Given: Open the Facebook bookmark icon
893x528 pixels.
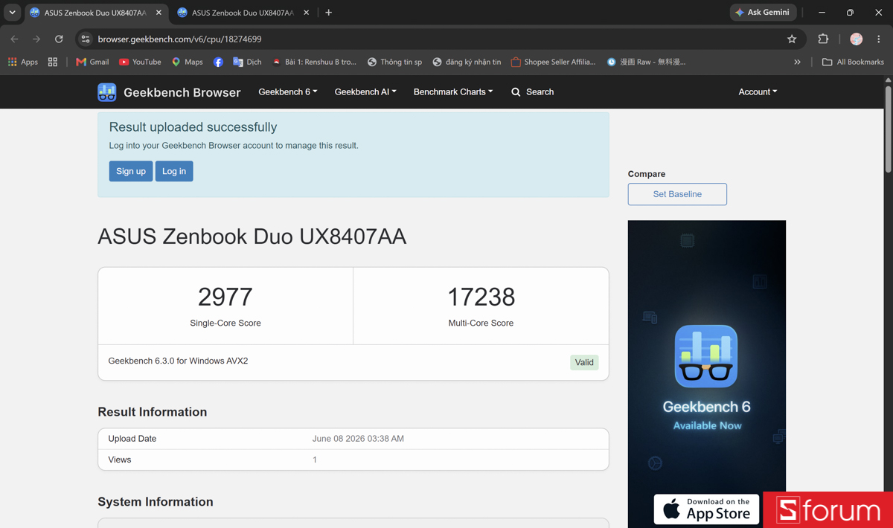Looking at the screenshot, I should (x=218, y=62).
